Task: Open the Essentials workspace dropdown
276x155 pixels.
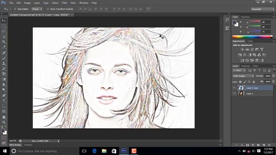Action: pos(263,9)
